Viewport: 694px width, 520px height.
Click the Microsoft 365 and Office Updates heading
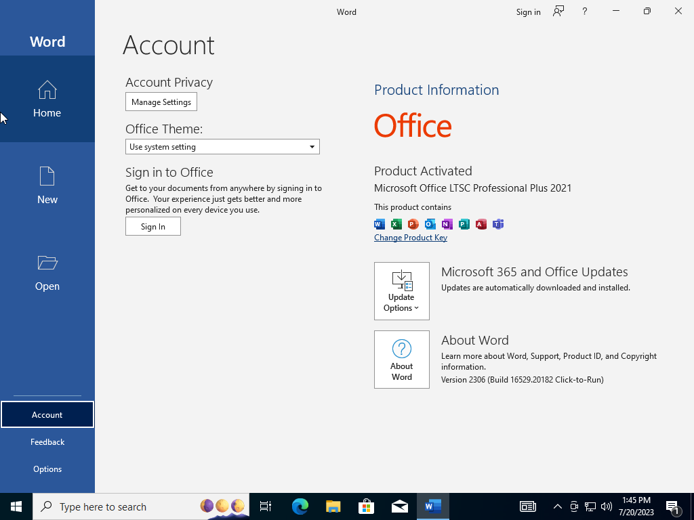pos(535,272)
